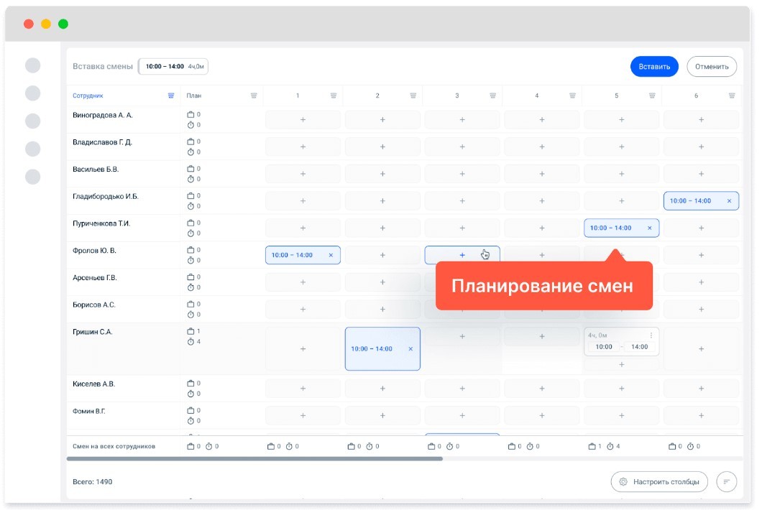Click the Вставить button
Viewport: 762px width, 510px height.
(654, 67)
